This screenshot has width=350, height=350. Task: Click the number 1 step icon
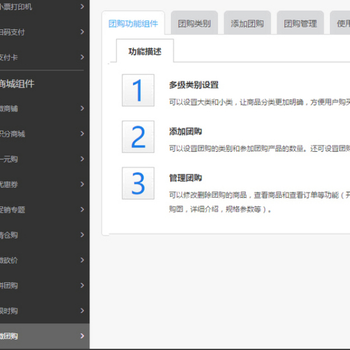(138, 90)
